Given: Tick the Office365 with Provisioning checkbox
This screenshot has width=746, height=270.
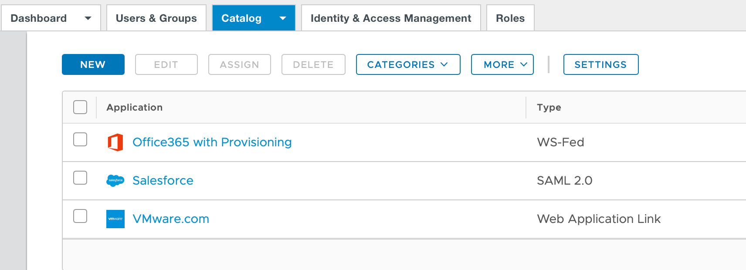Looking at the screenshot, I should (x=80, y=140).
